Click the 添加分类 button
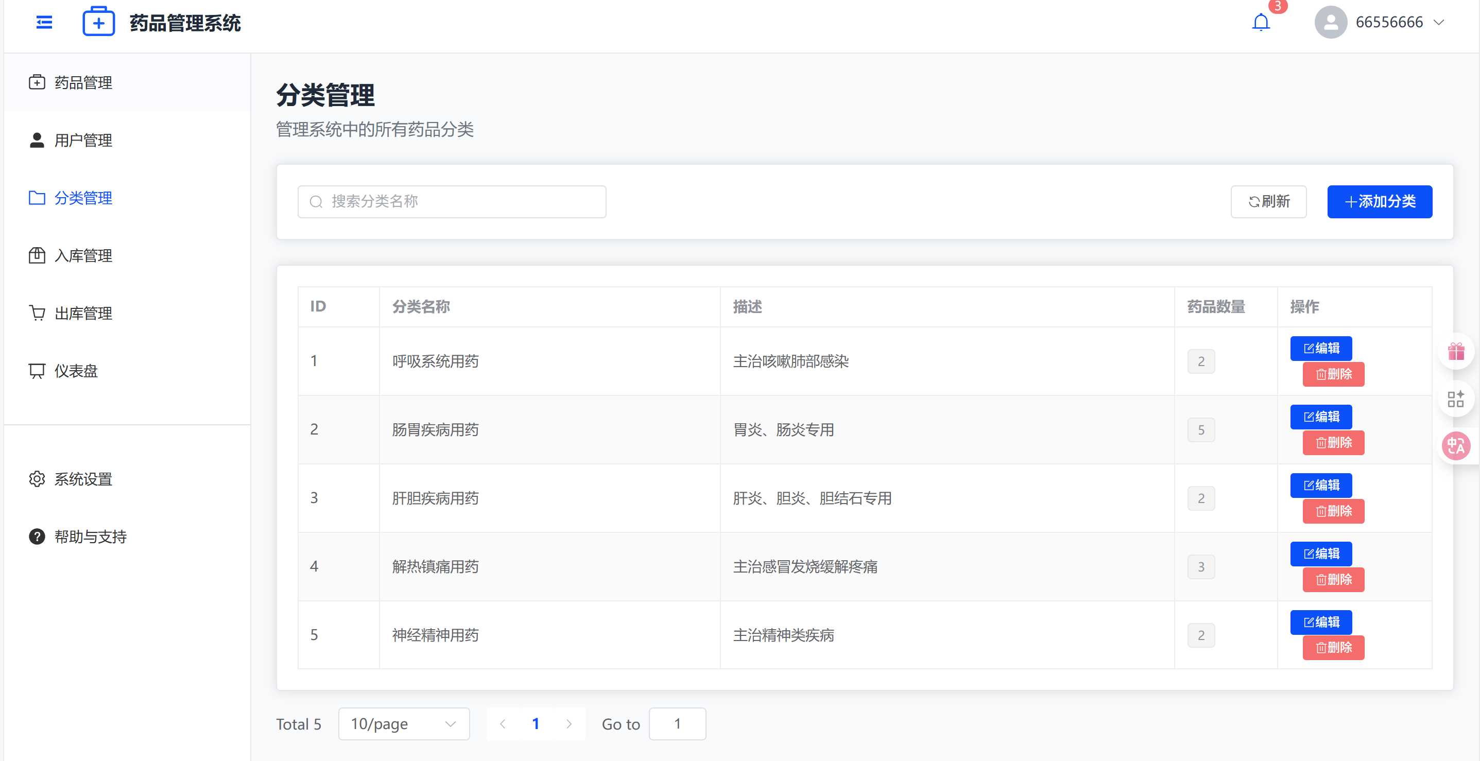1480x761 pixels. (x=1379, y=202)
